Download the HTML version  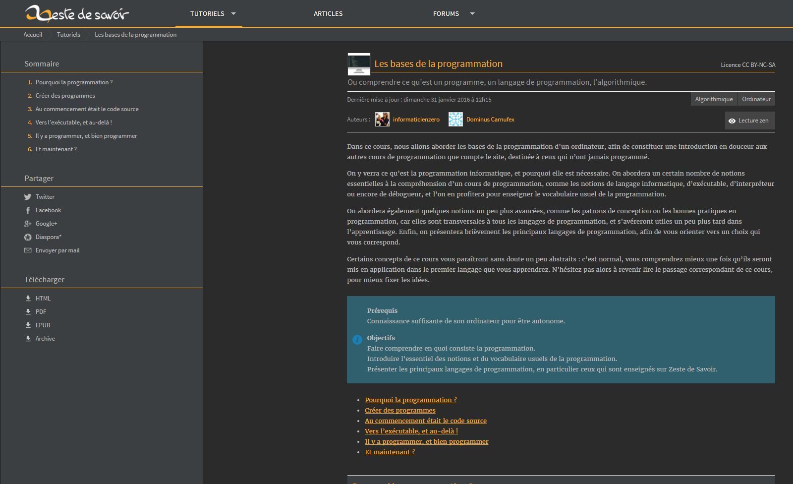point(43,299)
